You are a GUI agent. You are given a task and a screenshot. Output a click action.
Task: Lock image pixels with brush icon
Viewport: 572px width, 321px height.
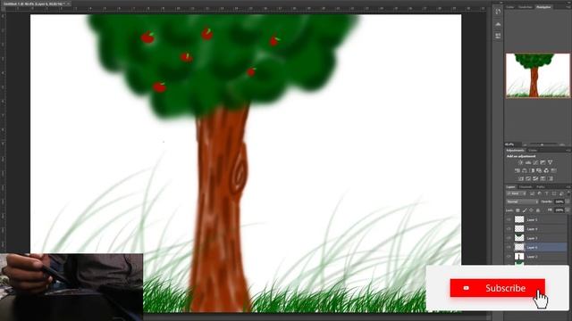pos(525,210)
